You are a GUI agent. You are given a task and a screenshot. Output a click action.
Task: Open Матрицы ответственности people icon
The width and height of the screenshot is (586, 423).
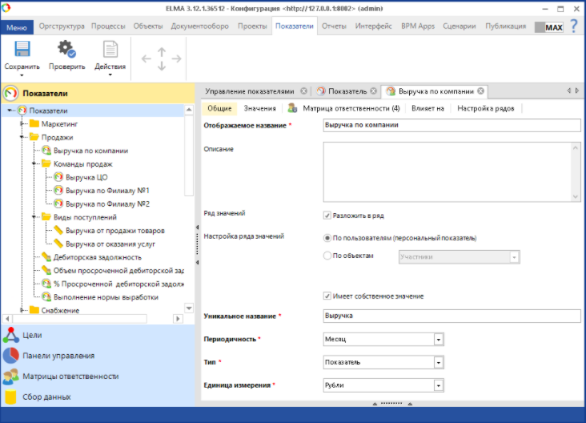(11, 377)
